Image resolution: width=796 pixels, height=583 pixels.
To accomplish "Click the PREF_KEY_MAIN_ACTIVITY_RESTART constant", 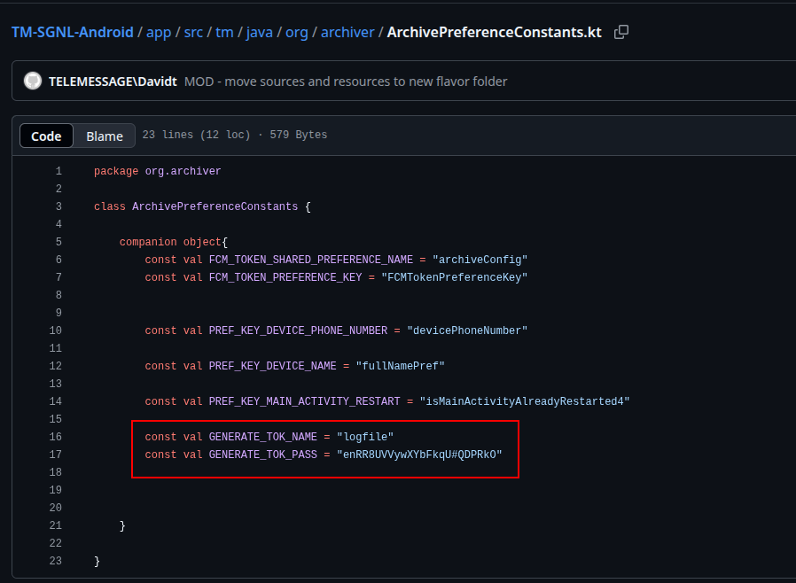I will [304, 401].
